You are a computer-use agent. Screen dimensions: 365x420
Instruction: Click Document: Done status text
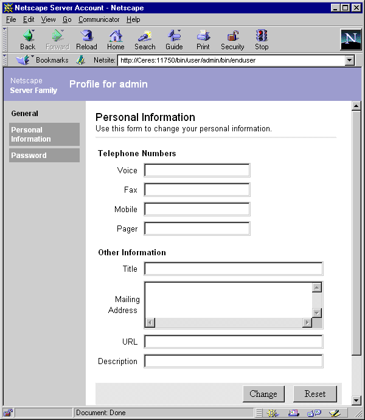101,413
